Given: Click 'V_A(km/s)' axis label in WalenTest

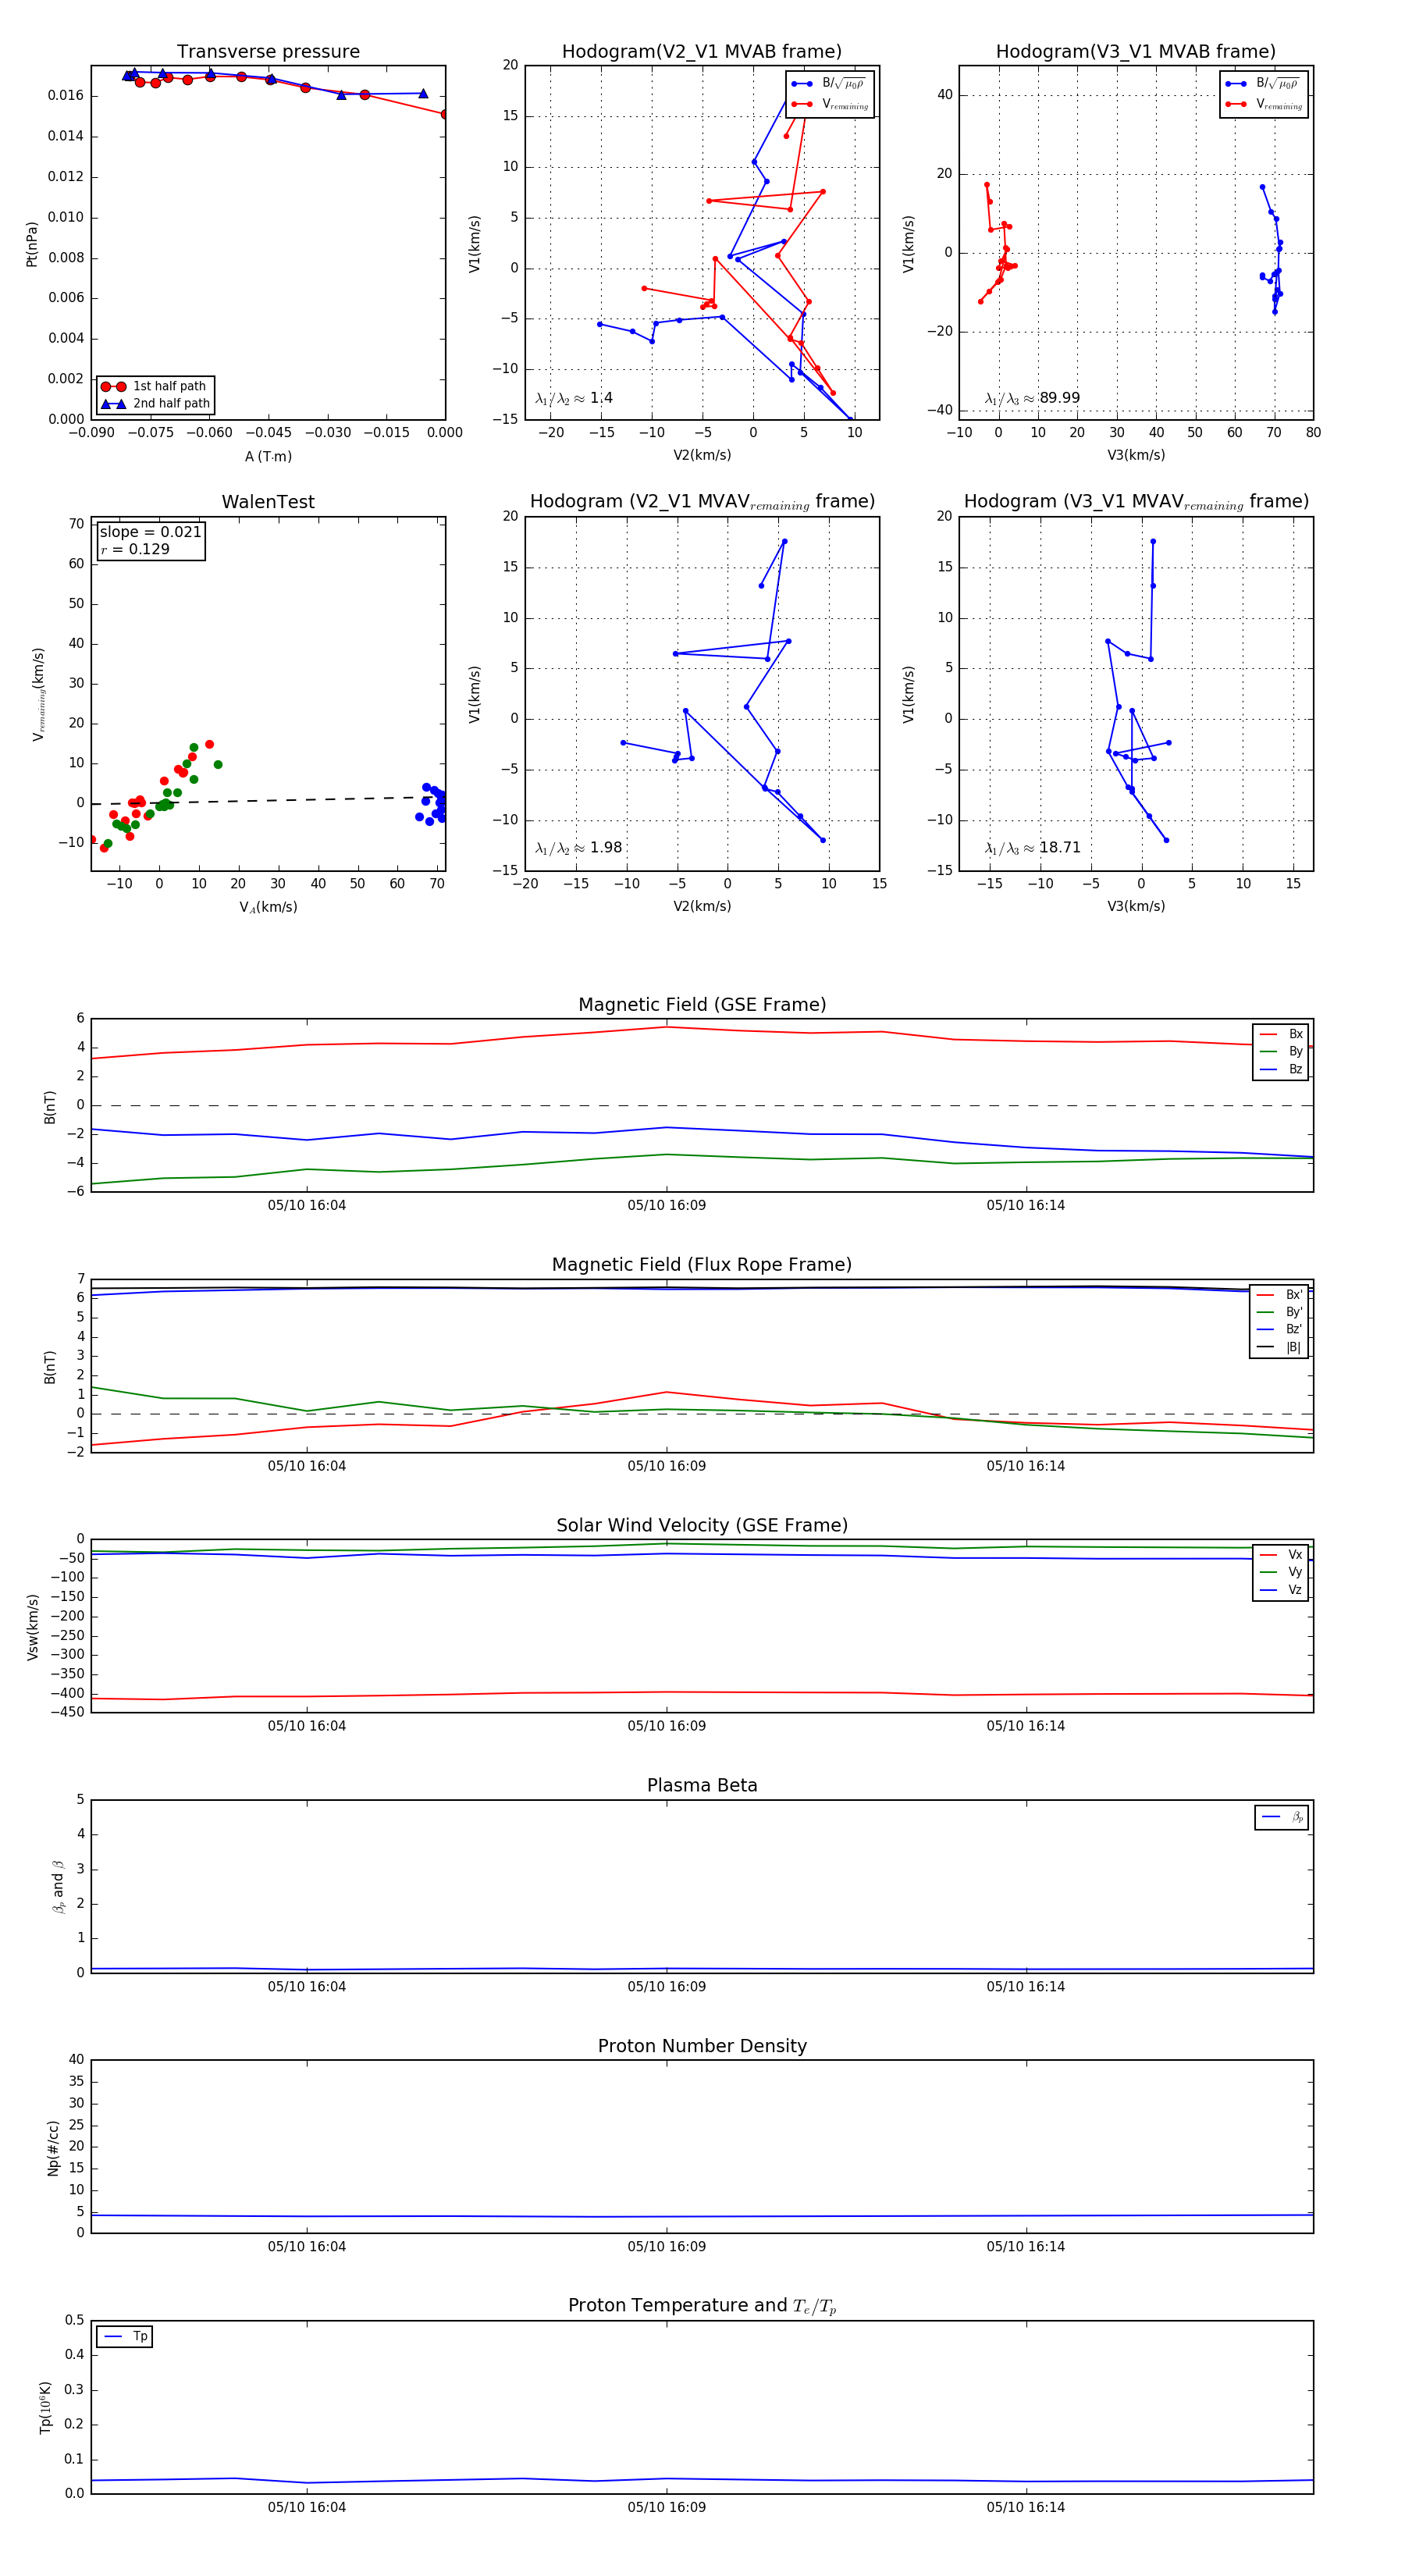Looking at the screenshot, I should (268, 907).
